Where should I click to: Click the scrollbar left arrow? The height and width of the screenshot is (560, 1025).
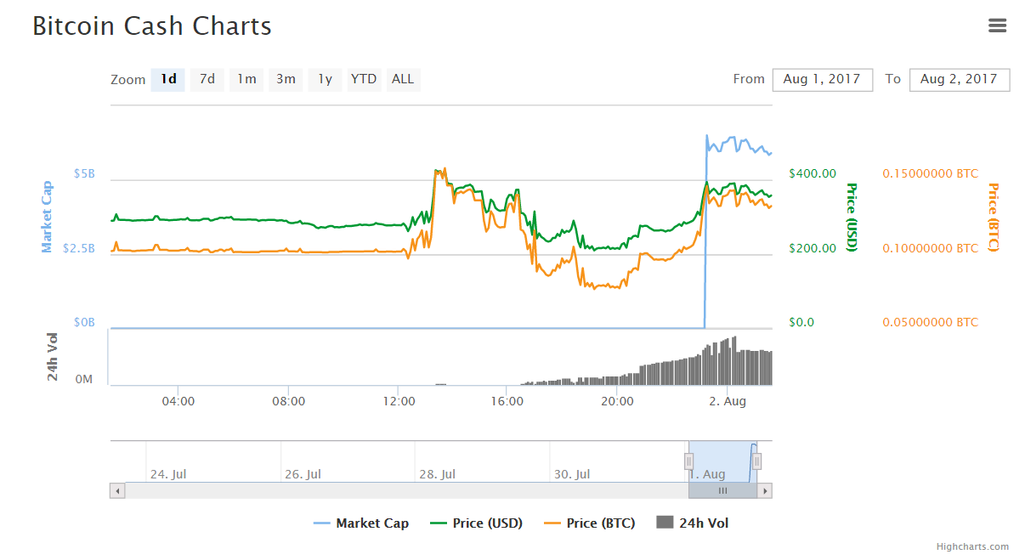pyautogui.click(x=117, y=490)
